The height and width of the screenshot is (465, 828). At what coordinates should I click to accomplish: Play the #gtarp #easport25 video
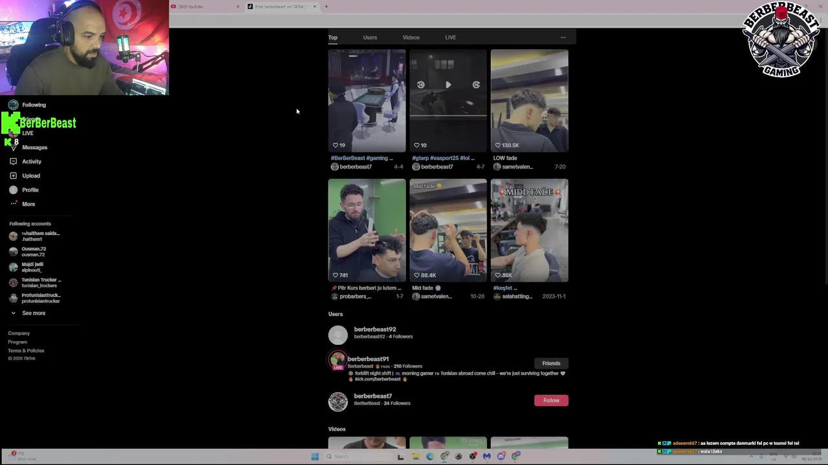(x=448, y=85)
